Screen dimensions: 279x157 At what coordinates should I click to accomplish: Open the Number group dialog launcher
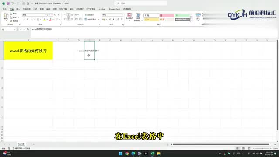click(x=123, y=24)
